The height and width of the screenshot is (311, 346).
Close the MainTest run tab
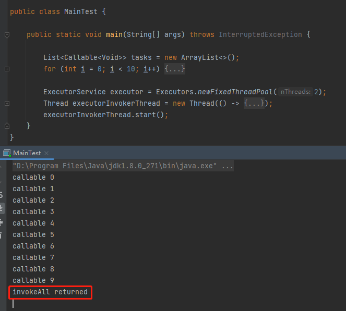coord(46,153)
